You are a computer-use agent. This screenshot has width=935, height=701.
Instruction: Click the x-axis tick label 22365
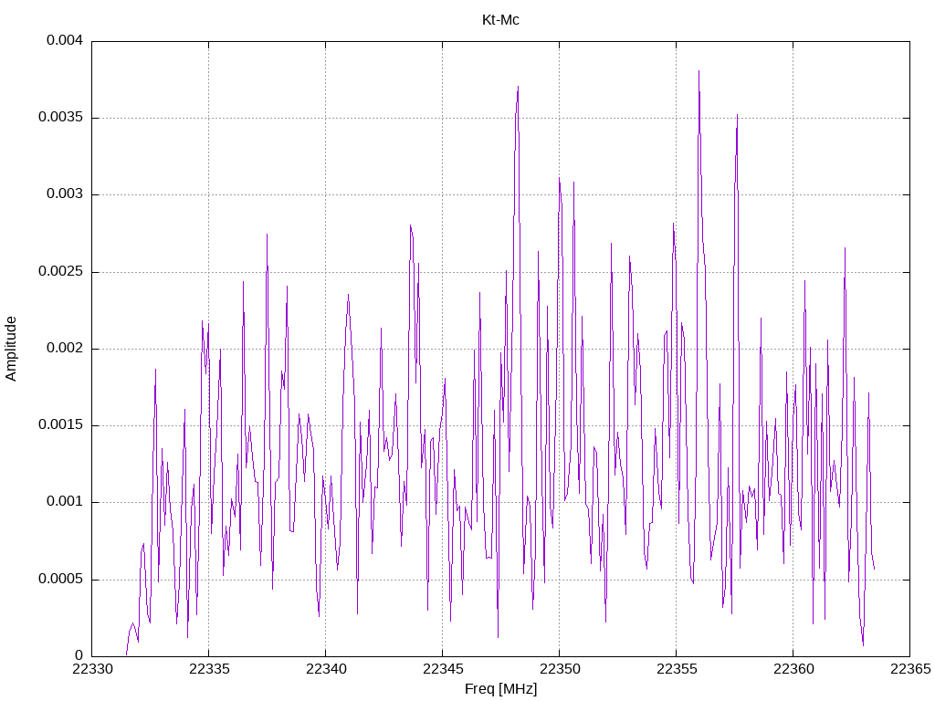[x=910, y=669]
